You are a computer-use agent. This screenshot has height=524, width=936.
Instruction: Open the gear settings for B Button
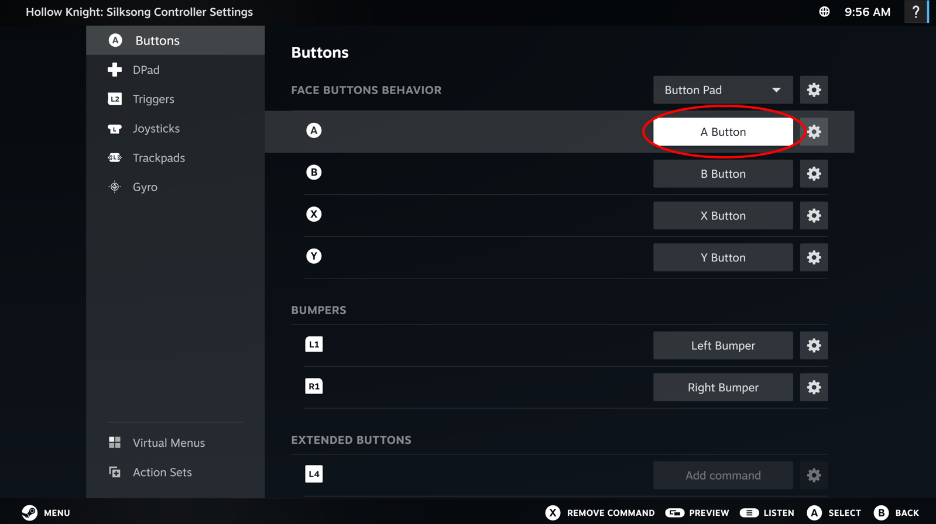pos(814,174)
